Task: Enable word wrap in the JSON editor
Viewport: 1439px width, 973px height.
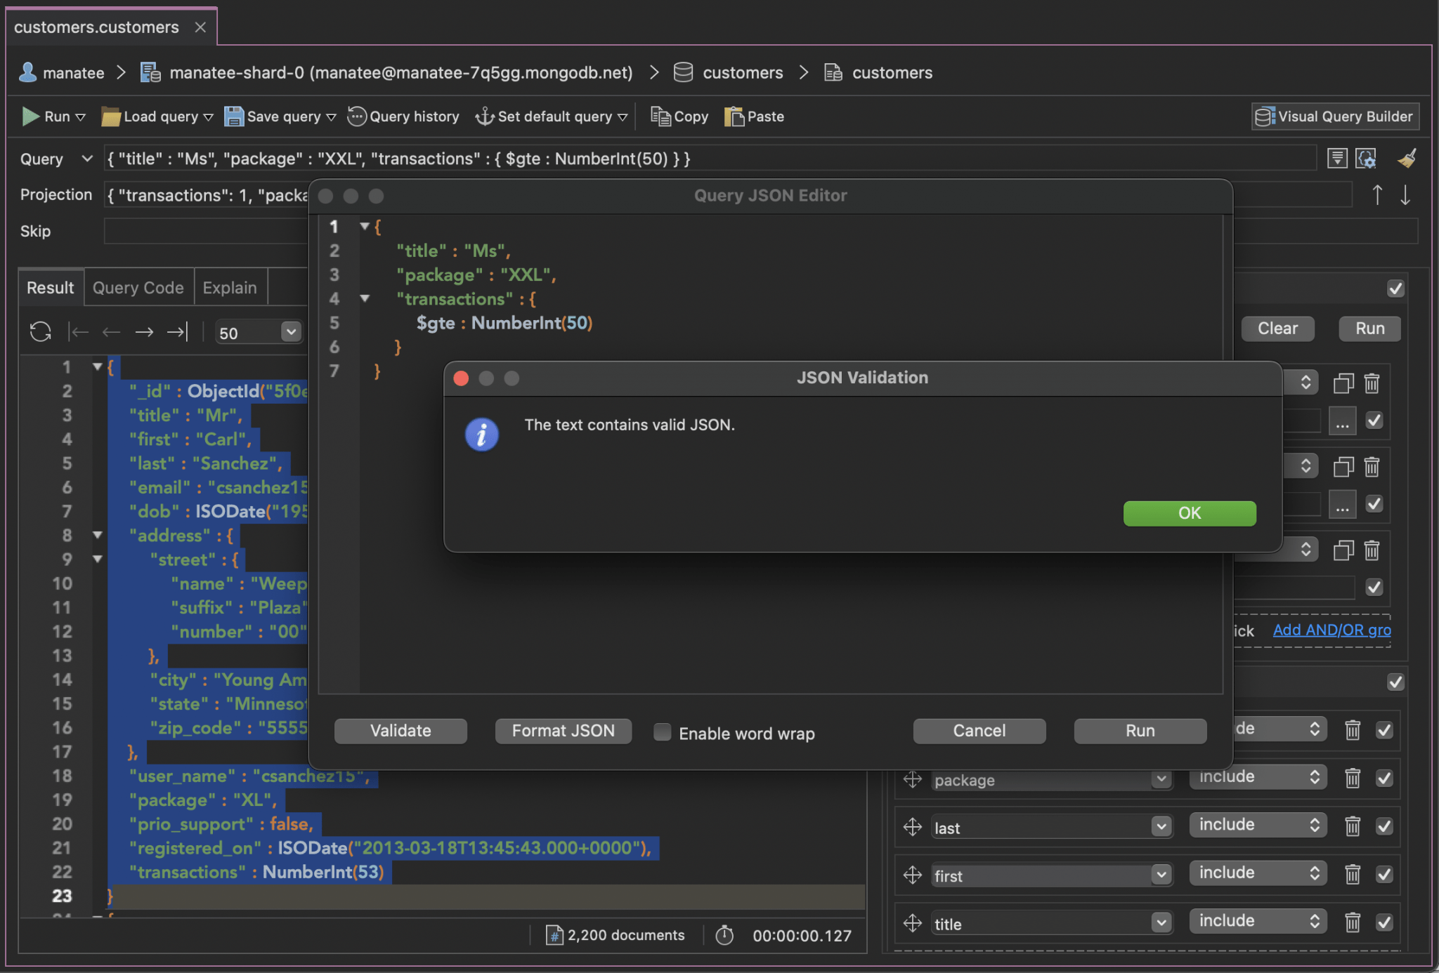Action: click(x=661, y=732)
